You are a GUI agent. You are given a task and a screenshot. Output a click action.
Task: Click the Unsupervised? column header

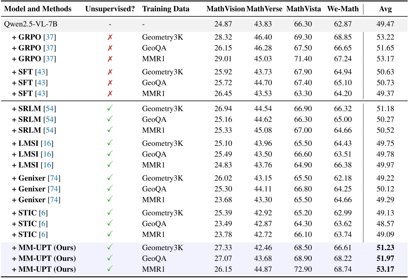point(110,9)
